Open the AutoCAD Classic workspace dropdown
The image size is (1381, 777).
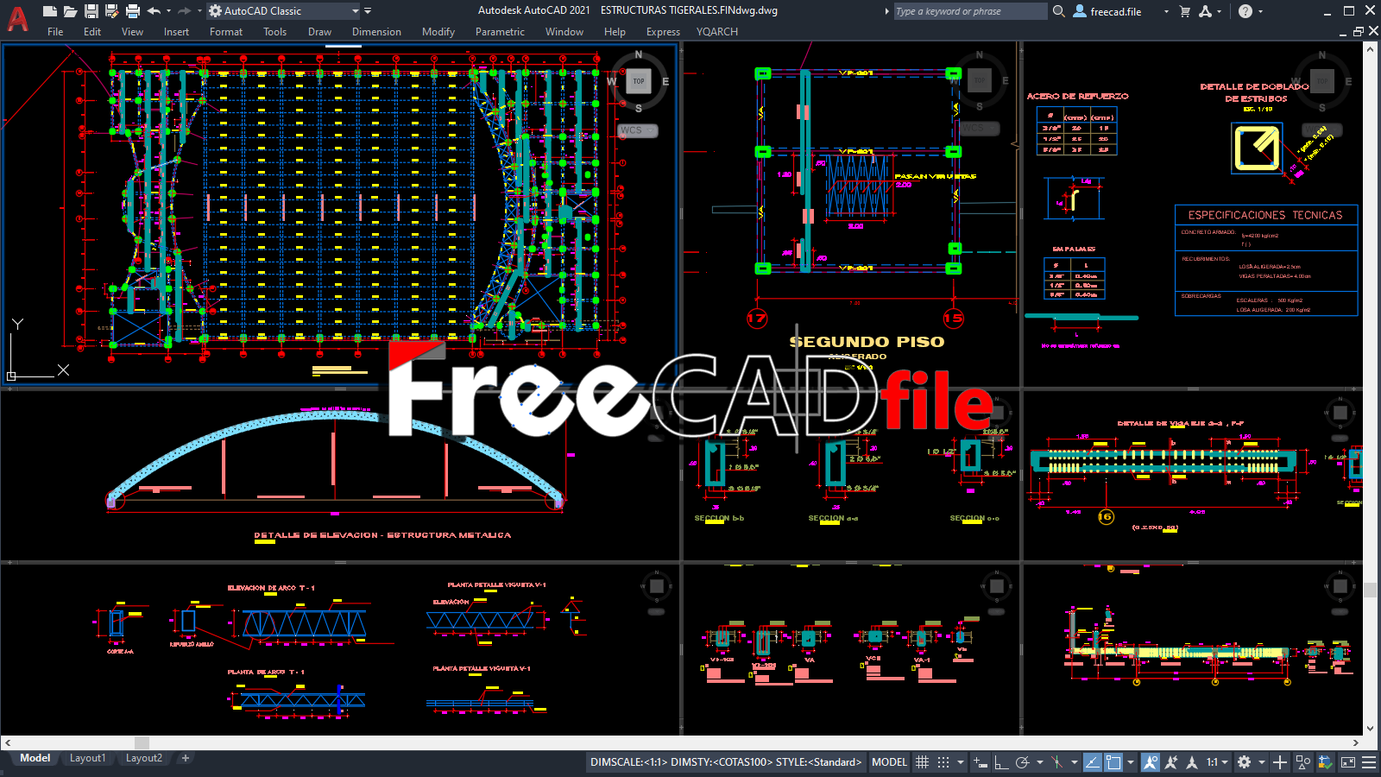click(356, 11)
